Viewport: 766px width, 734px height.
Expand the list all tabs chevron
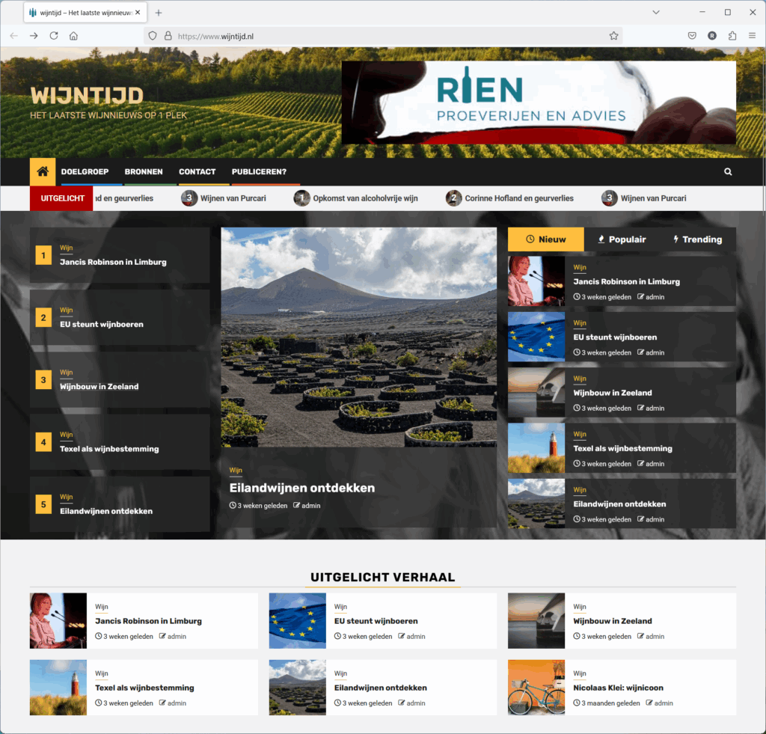pos(656,13)
